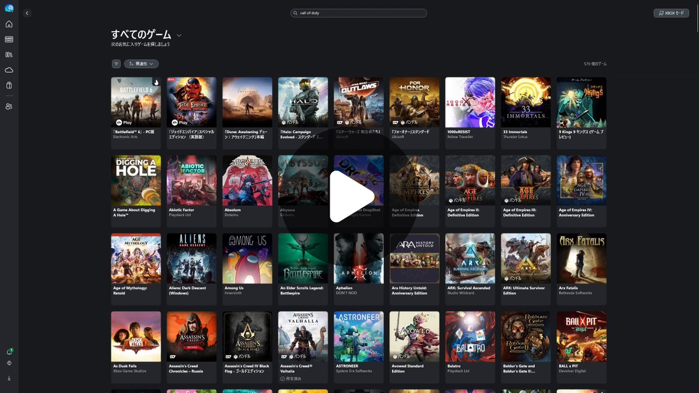Open the Jade Empire Special Edition thumbnail
Viewport: 699px width, 393px height.
pos(192,102)
